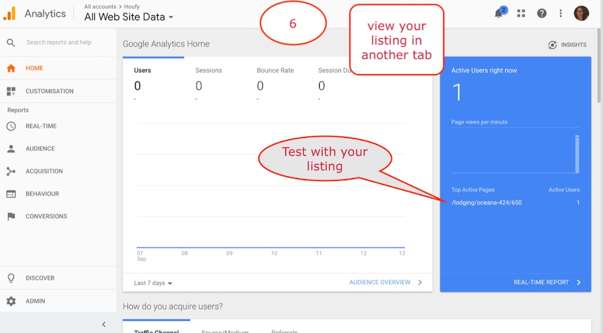Screen dimensions: 603x333
Task: Click the Search reports and help field
Action: click(x=59, y=42)
